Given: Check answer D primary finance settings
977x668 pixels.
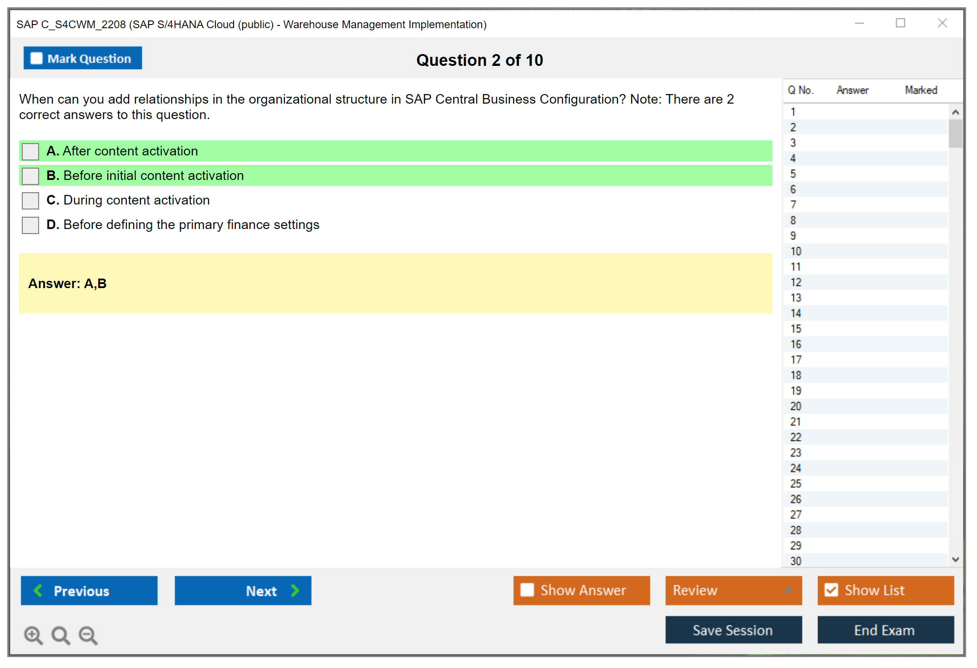Looking at the screenshot, I should tap(30, 225).
